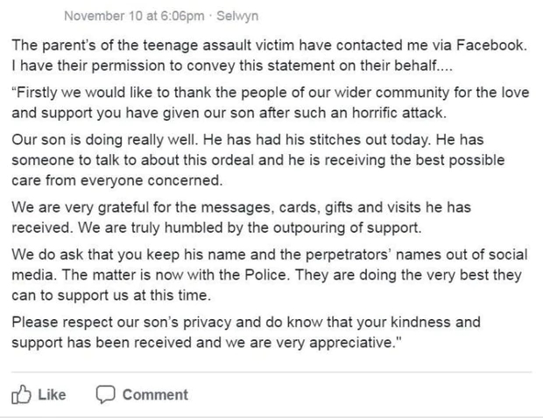Click the line starting "We are very grateful"
Viewport: 543px width, 418px height.
coord(242,207)
